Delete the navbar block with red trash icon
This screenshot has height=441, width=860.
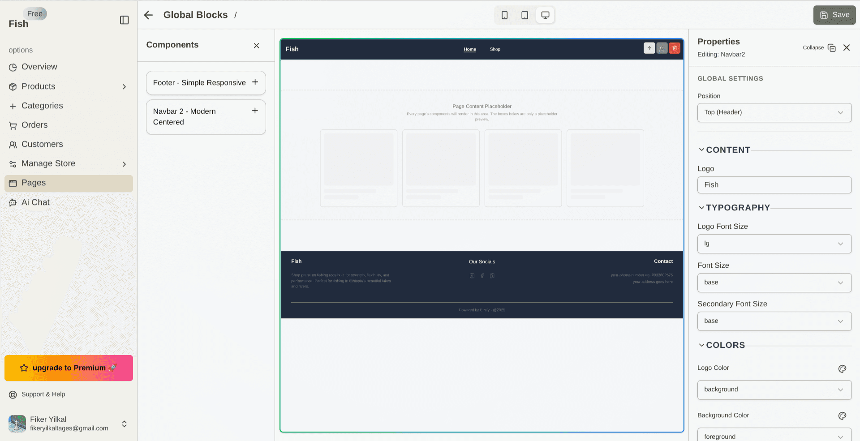pos(675,48)
